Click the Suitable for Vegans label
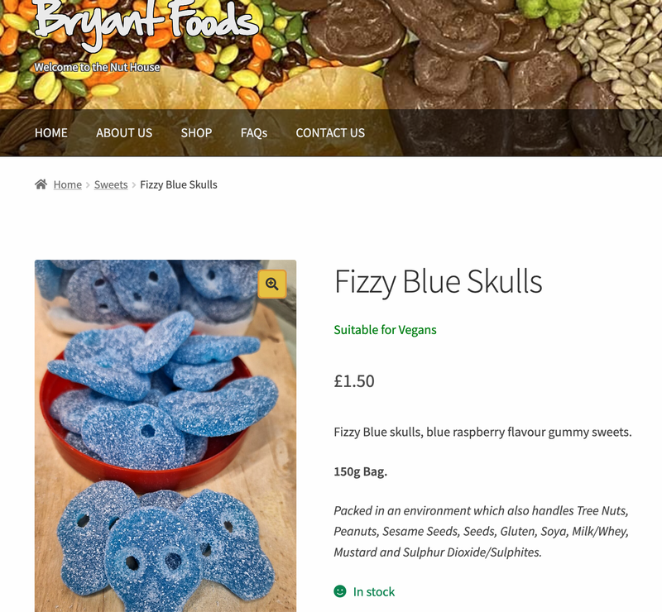Screen dimensions: 662x612 (385, 330)
